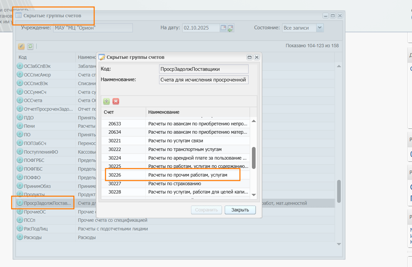Select account row 30226 прочим работам, услугам
This screenshot has height=267, width=412.
(175, 175)
